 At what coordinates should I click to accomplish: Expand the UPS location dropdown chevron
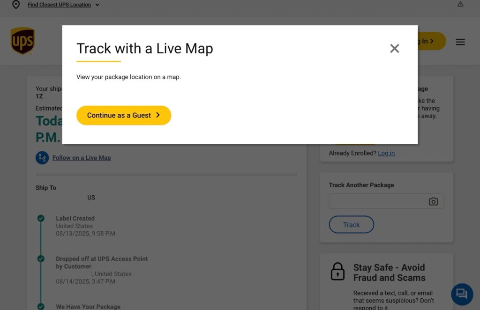pos(97,5)
